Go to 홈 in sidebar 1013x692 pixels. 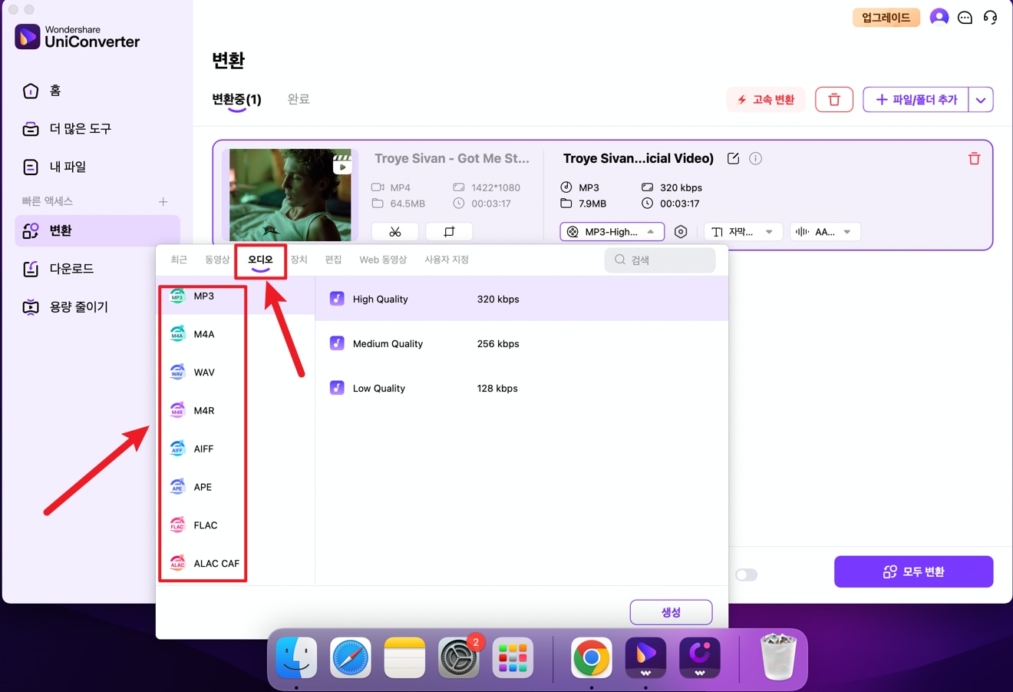(x=97, y=91)
